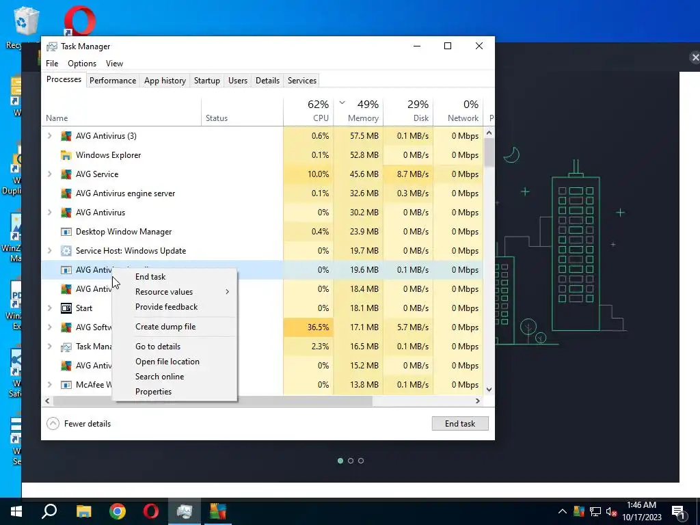700x525 pixels.
Task: Select the second carousel dot in AVG window
Action: [351, 461]
